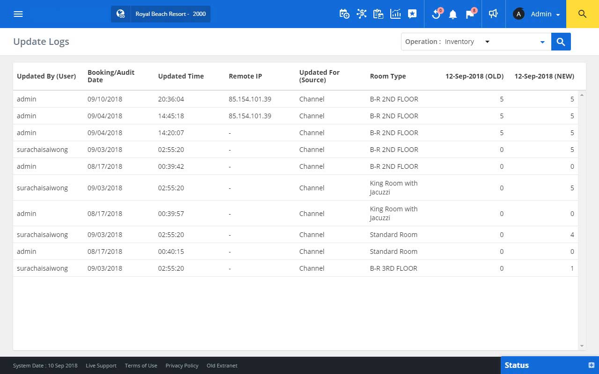
Task: Click the Room Type column header
Action: tap(388, 76)
